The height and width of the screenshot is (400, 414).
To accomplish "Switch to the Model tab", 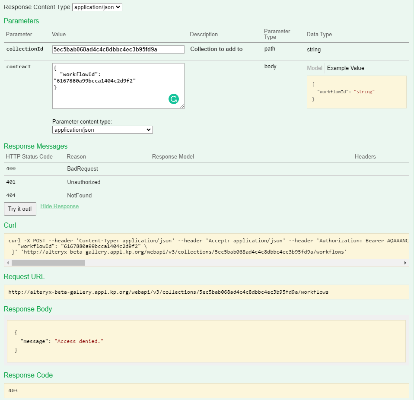I will [x=314, y=68].
